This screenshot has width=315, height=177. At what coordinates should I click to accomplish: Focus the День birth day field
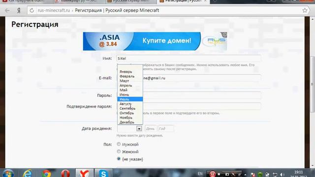150,129
